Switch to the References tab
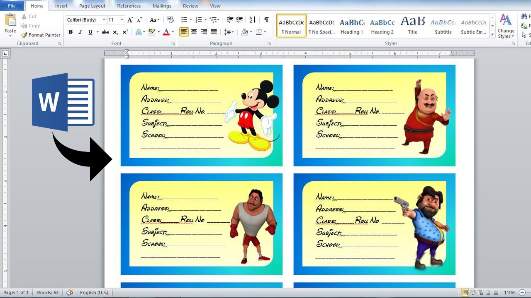 pyautogui.click(x=129, y=6)
